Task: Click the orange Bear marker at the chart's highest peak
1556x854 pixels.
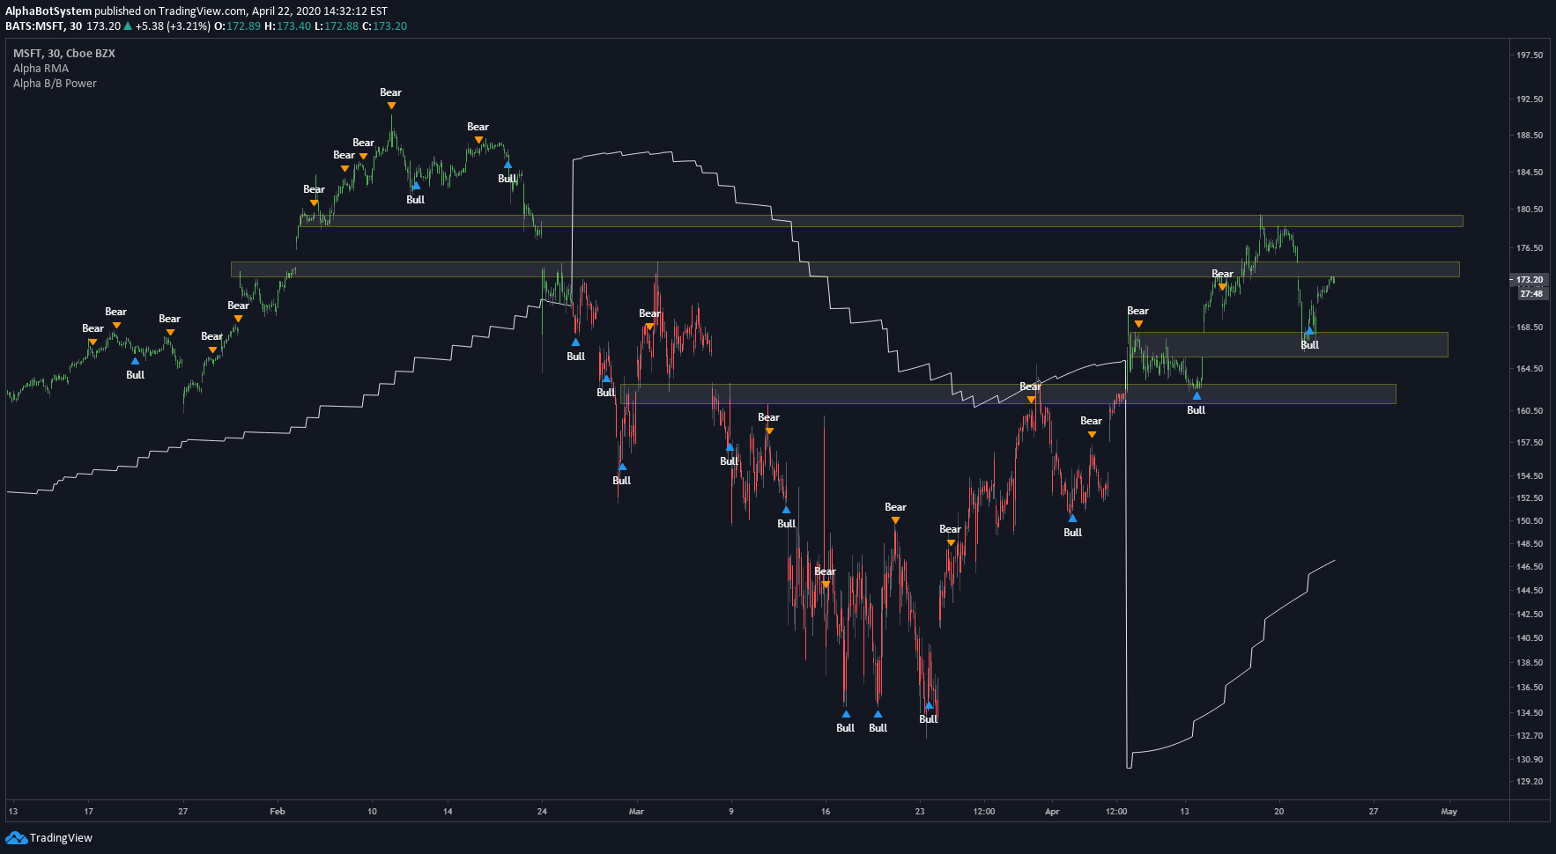Action: (391, 106)
